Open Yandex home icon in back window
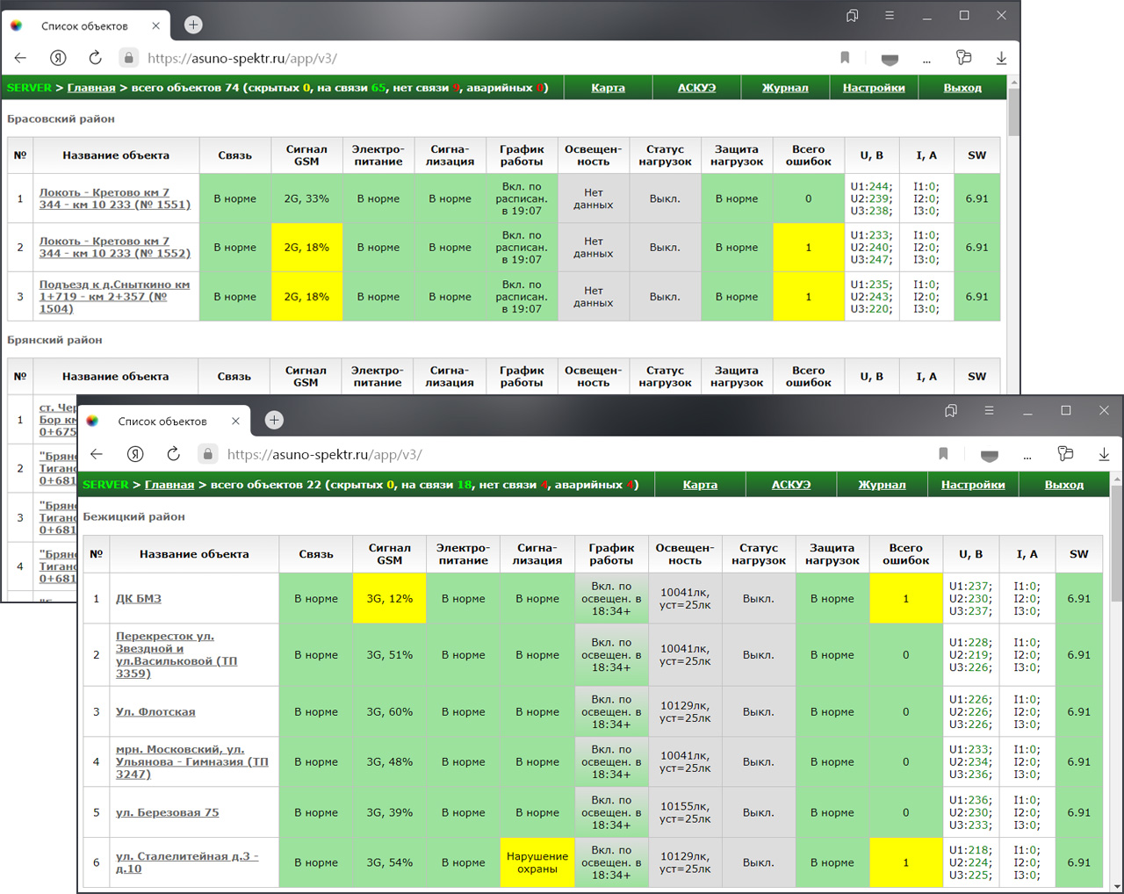Image resolution: width=1124 pixels, height=894 pixels. coord(58,58)
